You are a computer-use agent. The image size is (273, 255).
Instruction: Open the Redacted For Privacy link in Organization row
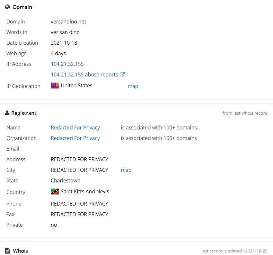(75, 138)
